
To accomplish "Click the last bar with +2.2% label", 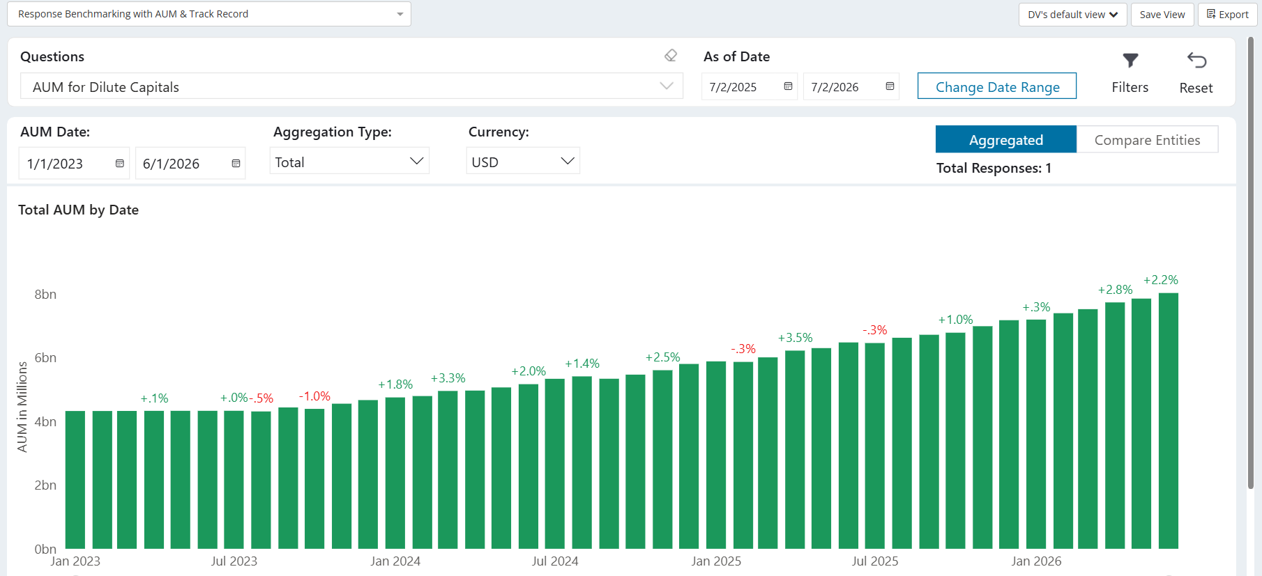I will click(1169, 421).
